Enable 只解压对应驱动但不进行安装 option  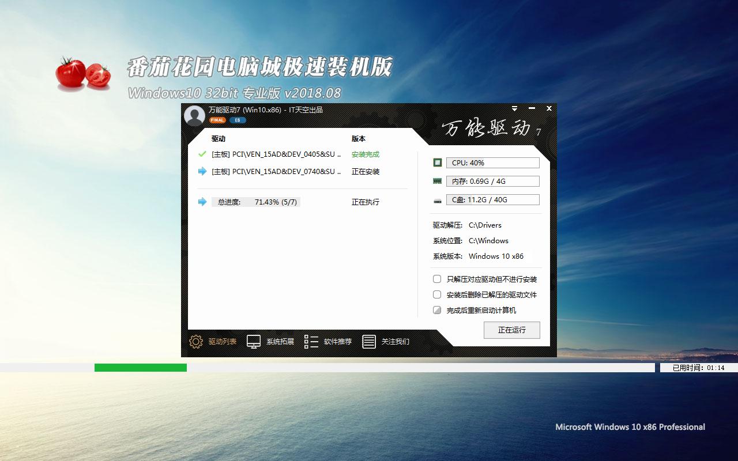click(x=436, y=279)
